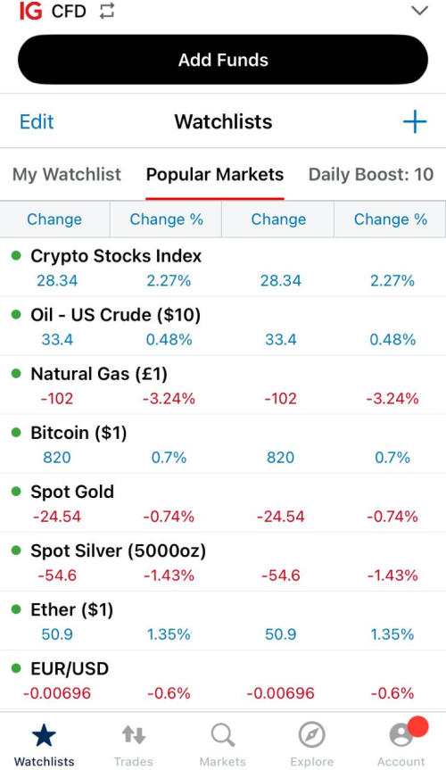Open Markets search magnifier icon
This screenshot has height=770, width=446.
tap(222, 735)
